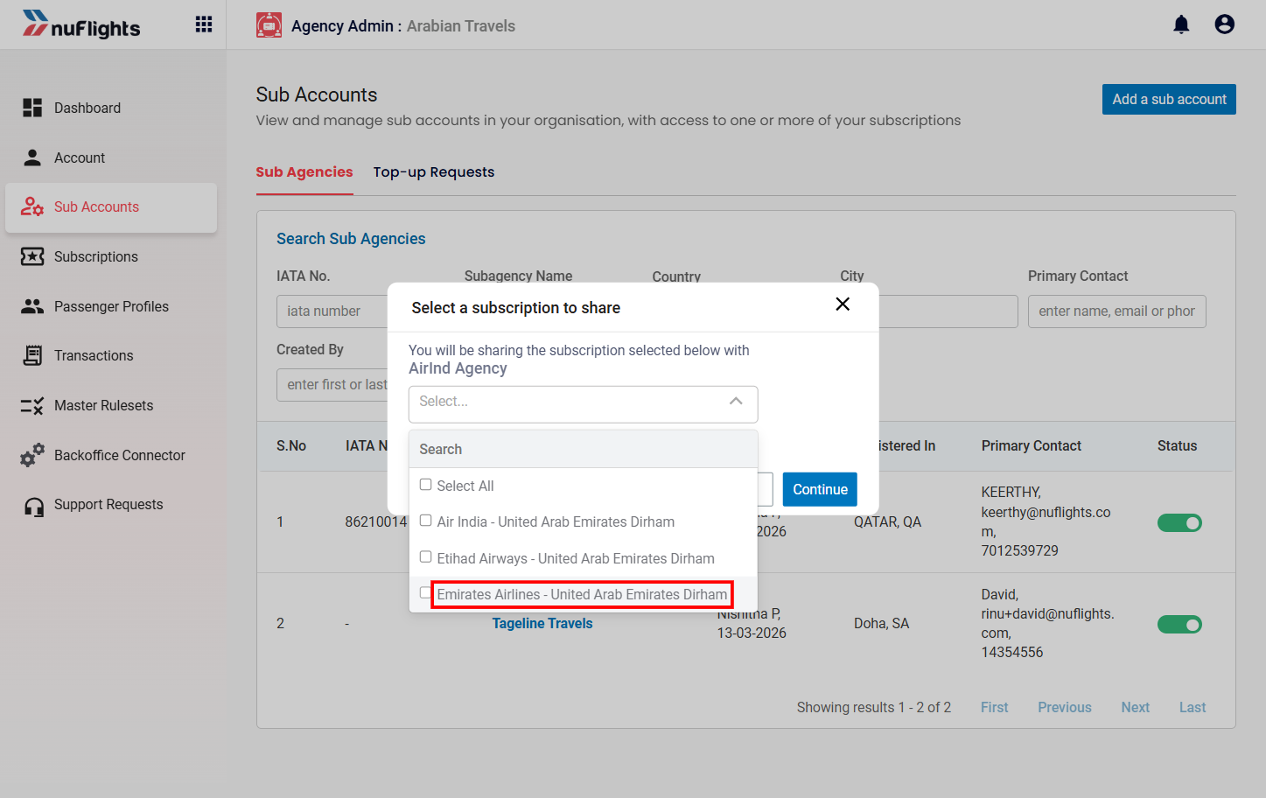Check Emirates Airlines subscription checkbox
Image resolution: width=1266 pixels, height=798 pixels.
pyautogui.click(x=426, y=593)
